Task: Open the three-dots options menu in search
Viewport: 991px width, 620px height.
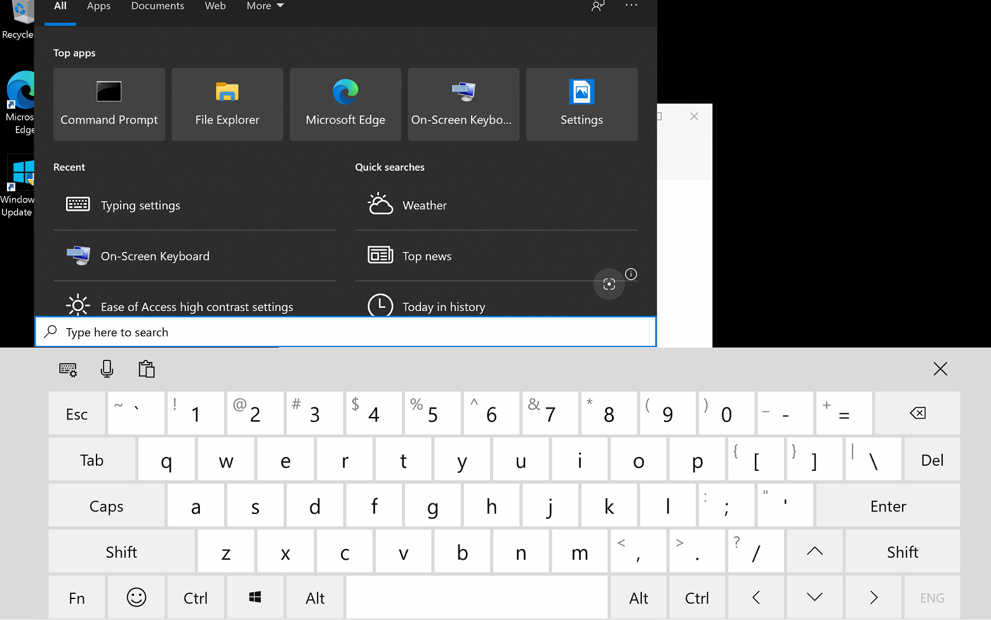Action: pyautogui.click(x=631, y=5)
